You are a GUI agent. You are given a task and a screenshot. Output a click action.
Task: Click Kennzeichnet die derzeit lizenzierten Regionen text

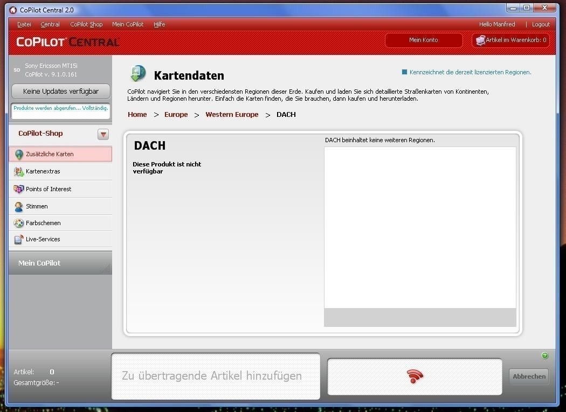coord(471,72)
